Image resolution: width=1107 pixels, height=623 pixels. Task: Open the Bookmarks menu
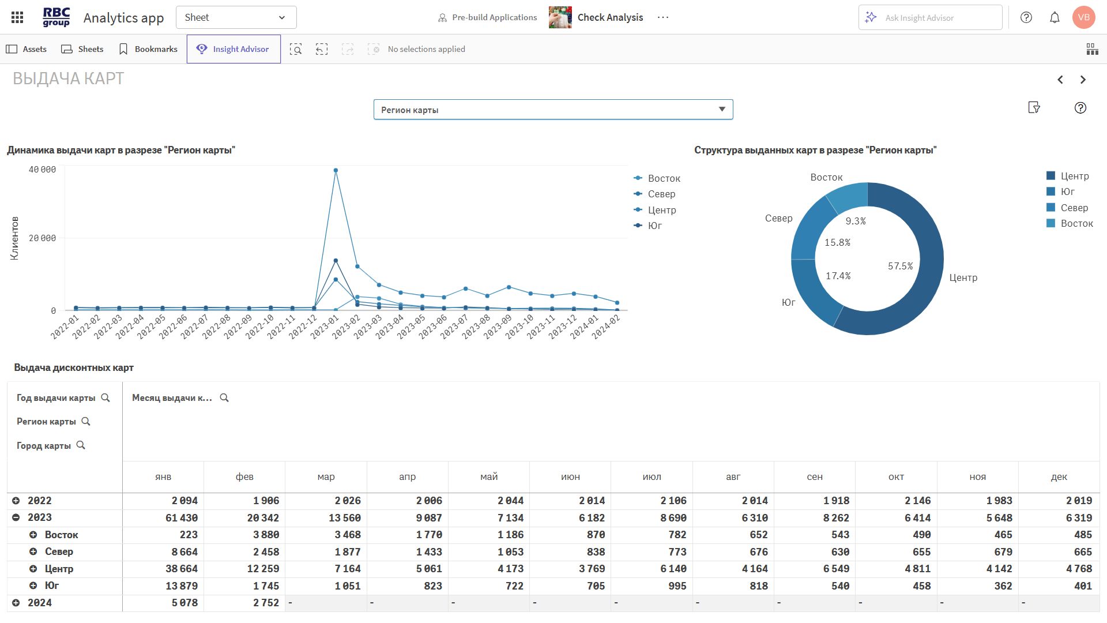(x=148, y=49)
